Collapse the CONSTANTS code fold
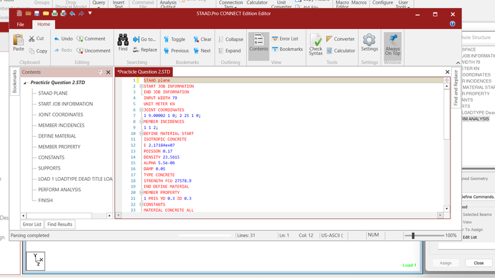Image resolution: width=495 pixels, height=278 pixels. (142, 204)
